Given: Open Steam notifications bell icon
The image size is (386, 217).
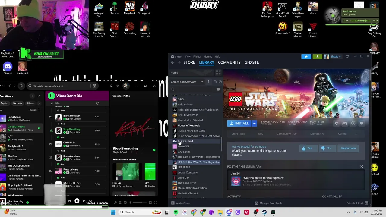Looking at the screenshot, I should pos(317,56).
